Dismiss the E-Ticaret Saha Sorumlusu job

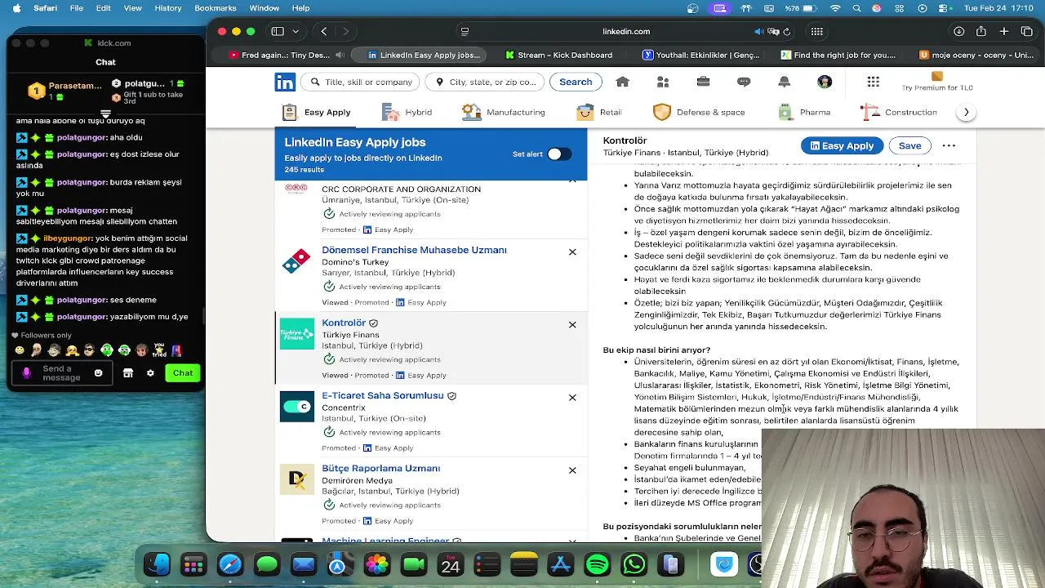tap(572, 397)
